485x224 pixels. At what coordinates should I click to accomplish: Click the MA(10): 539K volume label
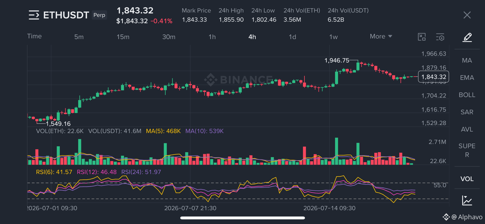pos(204,131)
